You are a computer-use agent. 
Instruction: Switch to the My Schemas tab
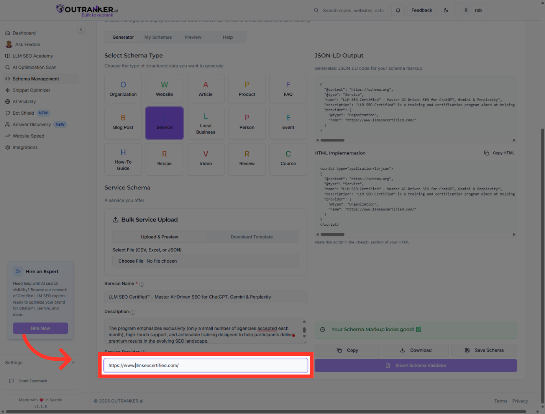(158, 37)
